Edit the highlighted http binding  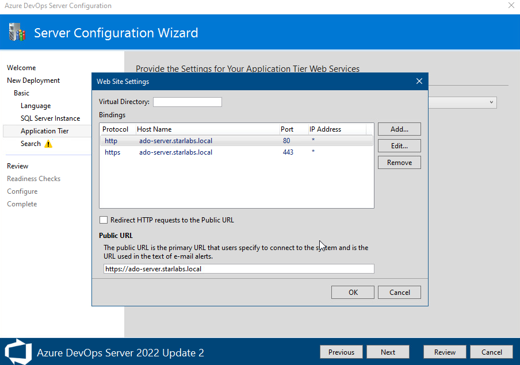(x=399, y=145)
